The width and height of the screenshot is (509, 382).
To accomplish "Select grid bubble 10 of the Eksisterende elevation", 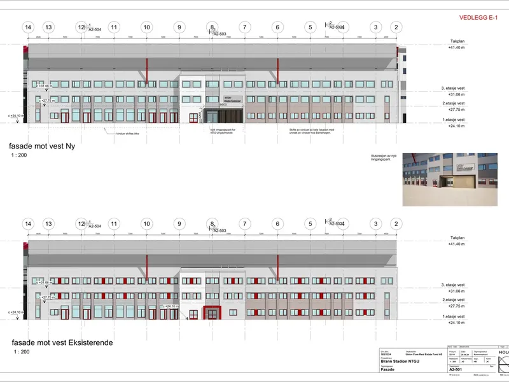I will click(147, 224).
